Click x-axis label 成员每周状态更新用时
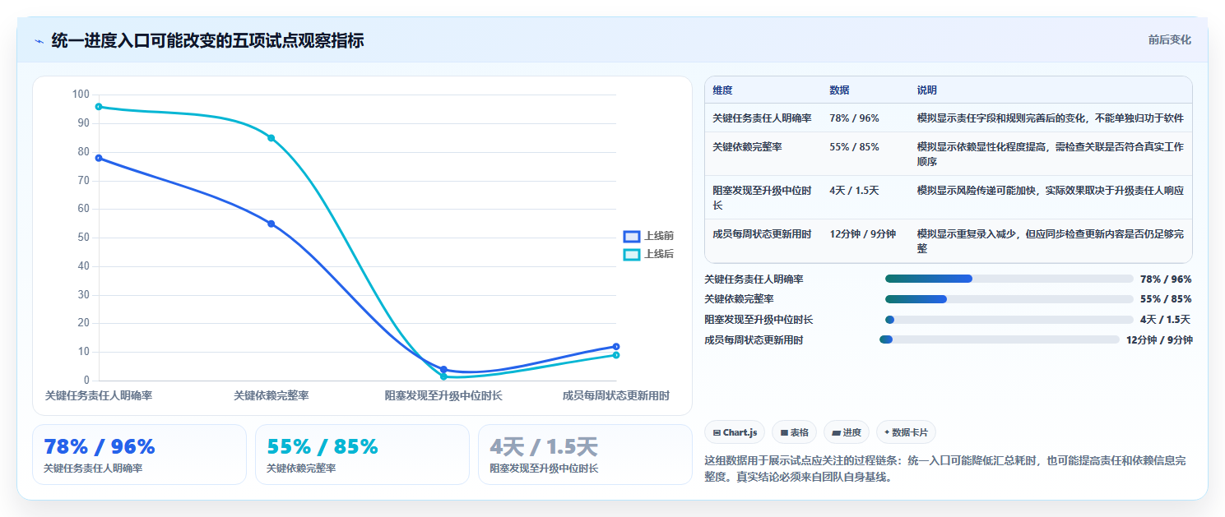Viewport: 1225px width, 517px height. pyautogui.click(x=615, y=396)
